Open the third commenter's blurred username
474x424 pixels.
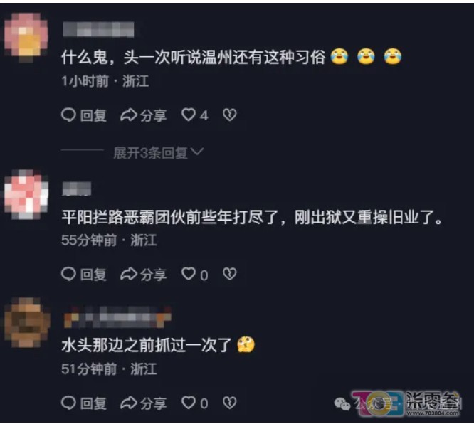pos(117,317)
